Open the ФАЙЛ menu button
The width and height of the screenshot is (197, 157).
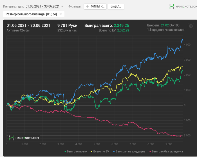coord(116,6)
